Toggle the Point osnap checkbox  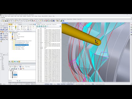pos(1,59)
